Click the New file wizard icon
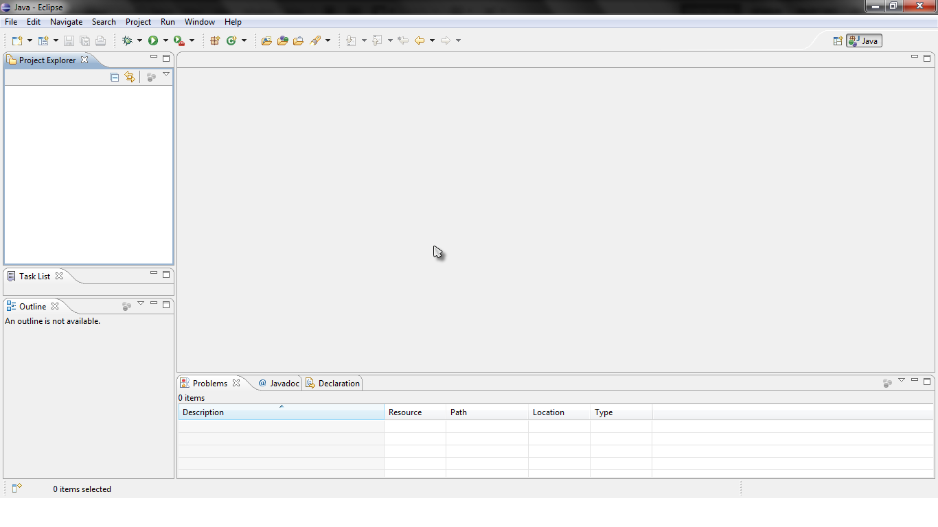The width and height of the screenshot is (938, 527). (17, 41)
